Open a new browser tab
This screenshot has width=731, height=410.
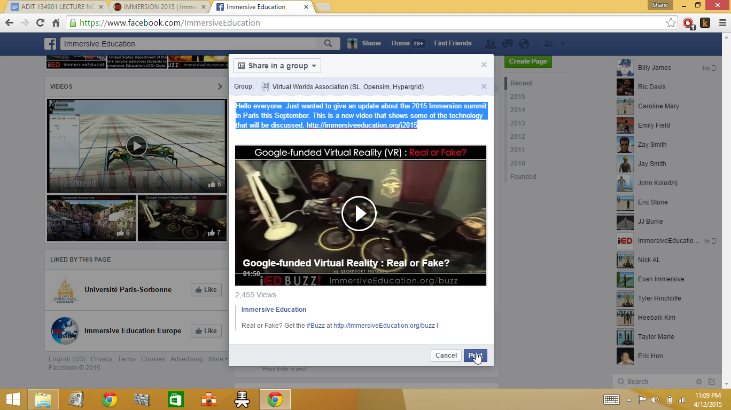pyautogui.click(x=323, y=7)
